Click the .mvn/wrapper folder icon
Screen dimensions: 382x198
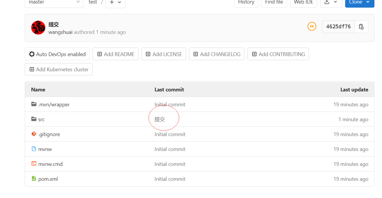coord(34,104)
